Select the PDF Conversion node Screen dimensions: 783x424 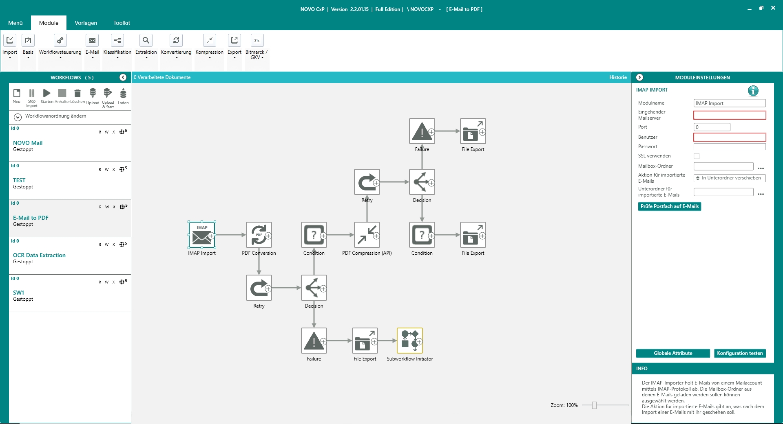(x=259, y=235)
